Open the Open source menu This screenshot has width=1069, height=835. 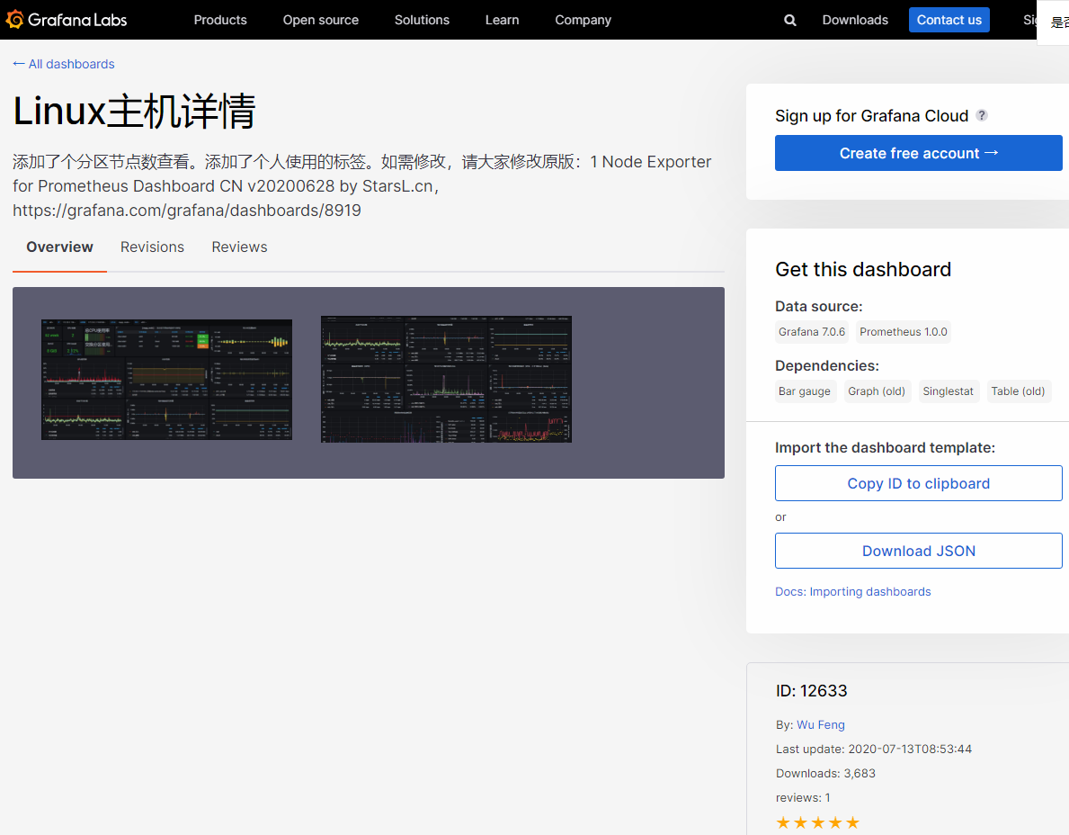tap(320, 20)
